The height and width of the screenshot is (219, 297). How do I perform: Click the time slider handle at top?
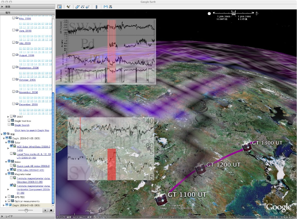(234, 13)
